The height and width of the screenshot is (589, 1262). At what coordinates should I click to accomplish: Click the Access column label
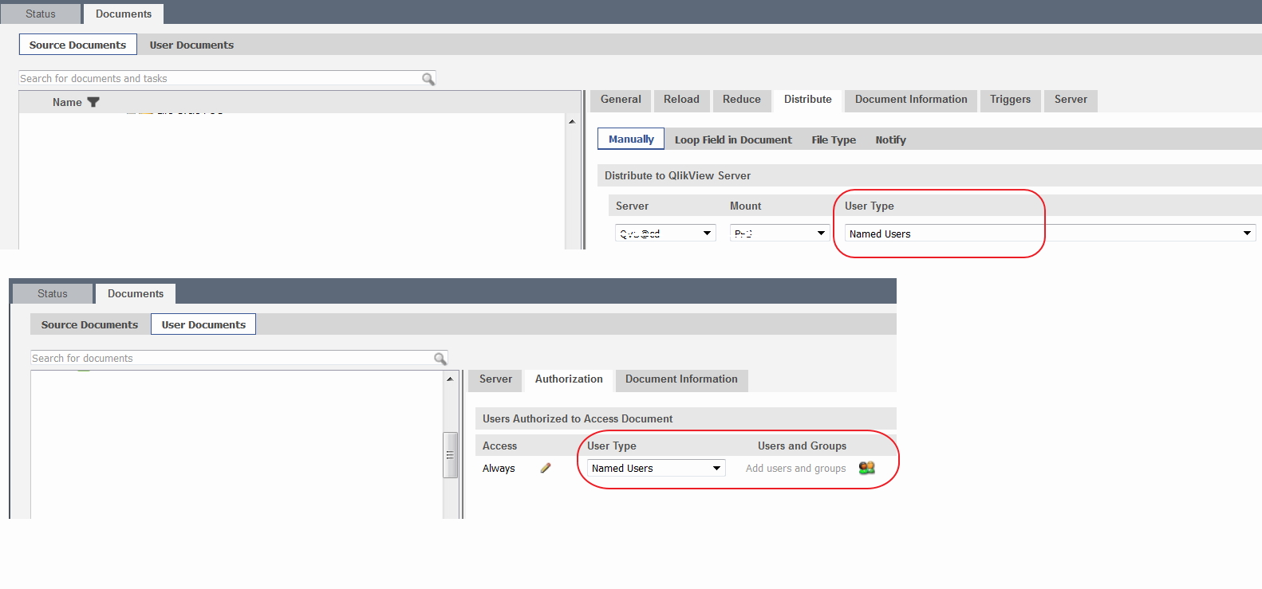pos(499,446)
